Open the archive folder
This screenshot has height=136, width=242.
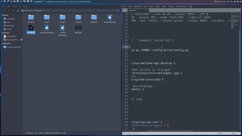tap(31, 19)
